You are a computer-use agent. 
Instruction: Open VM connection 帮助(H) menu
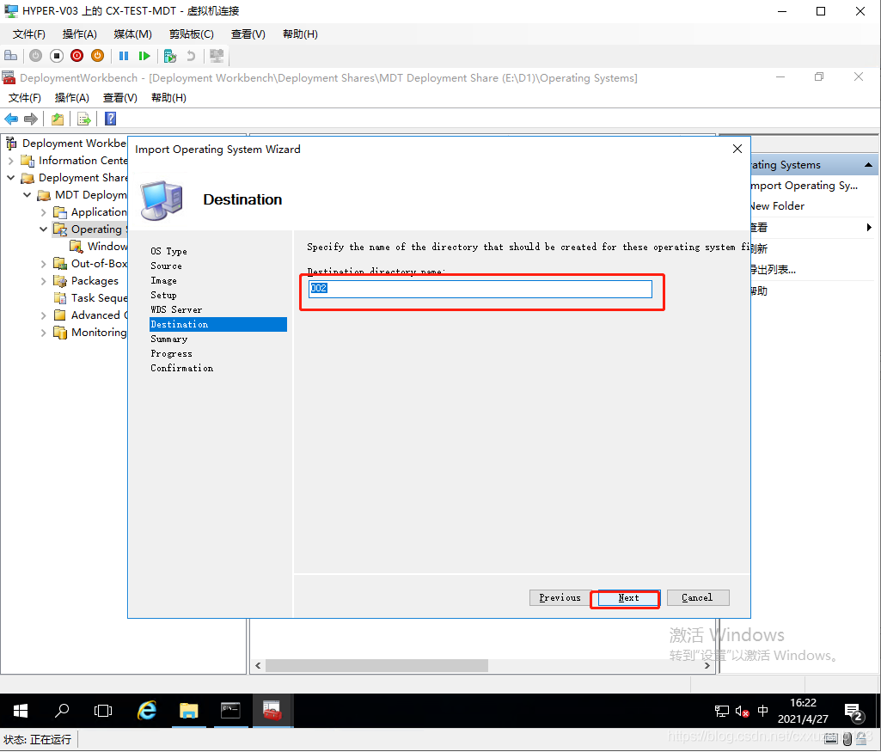pyautogui.click(x=300, y=34)
